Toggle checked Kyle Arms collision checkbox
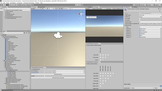 pos(103,78)
